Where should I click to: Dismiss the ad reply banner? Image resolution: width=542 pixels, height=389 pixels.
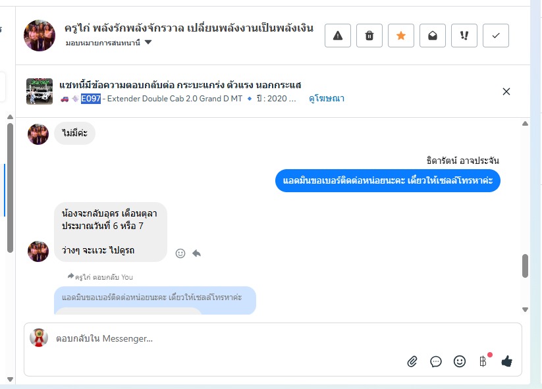pos(506,91)
